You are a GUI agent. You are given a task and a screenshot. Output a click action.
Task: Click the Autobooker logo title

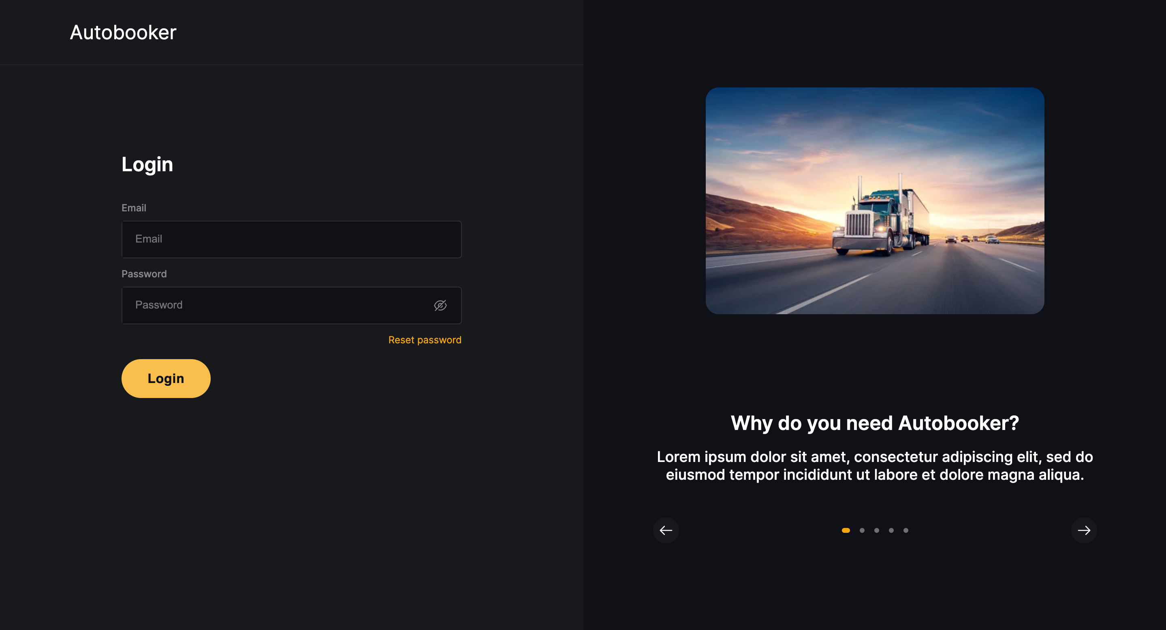pyautogui.click(x=123, y=32)
